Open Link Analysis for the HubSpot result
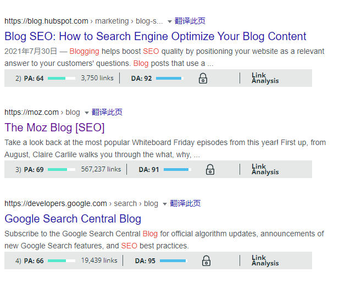339x283 pixels. (x=265, y=78)
